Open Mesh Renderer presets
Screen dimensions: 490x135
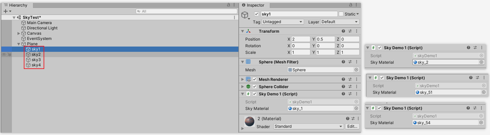click(x=350, y=80)
